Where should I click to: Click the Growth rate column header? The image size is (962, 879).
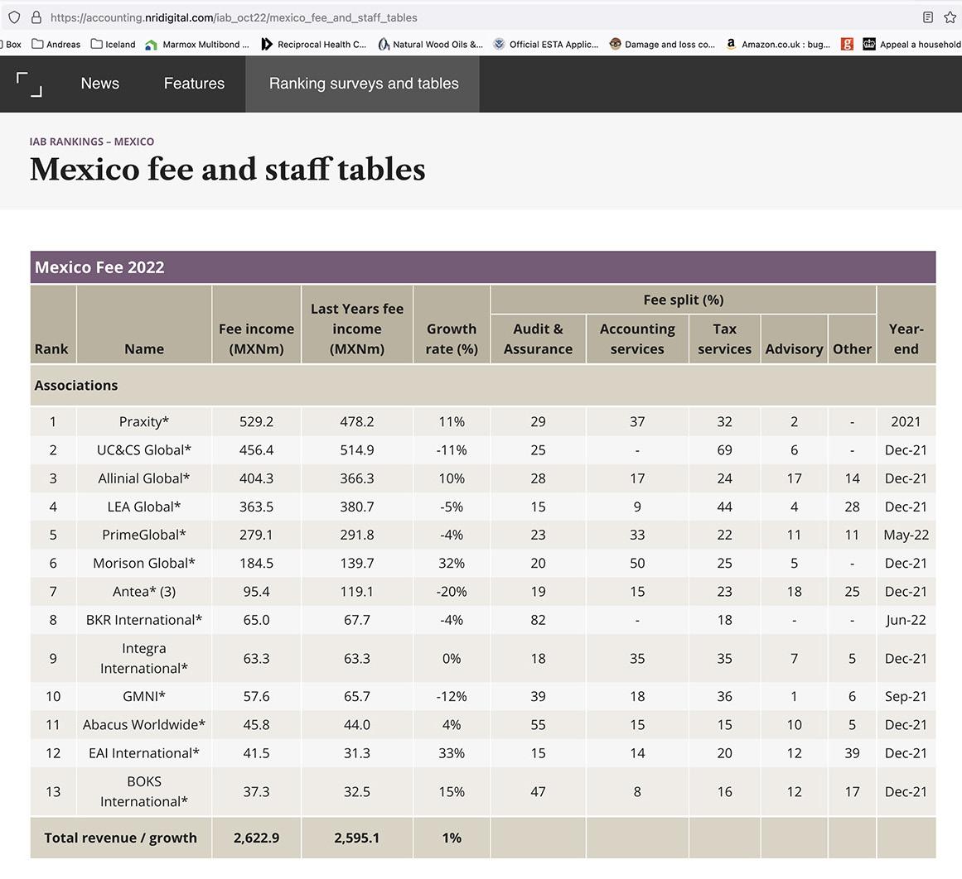(452, 339)
